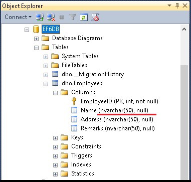Click the dbo.Employees table icon

[55, 83]
